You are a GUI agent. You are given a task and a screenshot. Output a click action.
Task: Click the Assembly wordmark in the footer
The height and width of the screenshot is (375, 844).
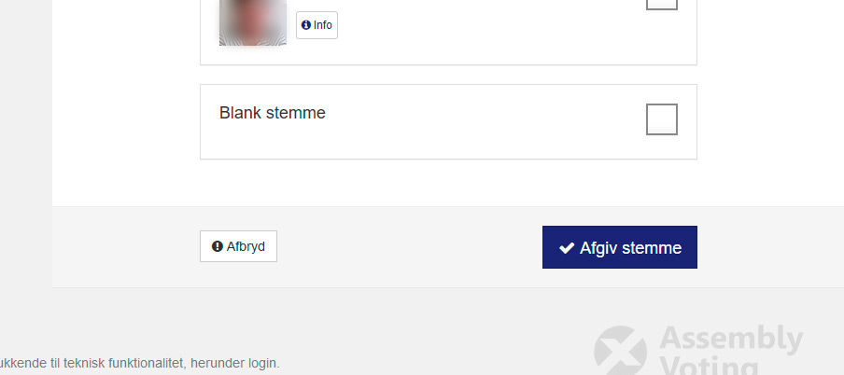coord(731,339)
